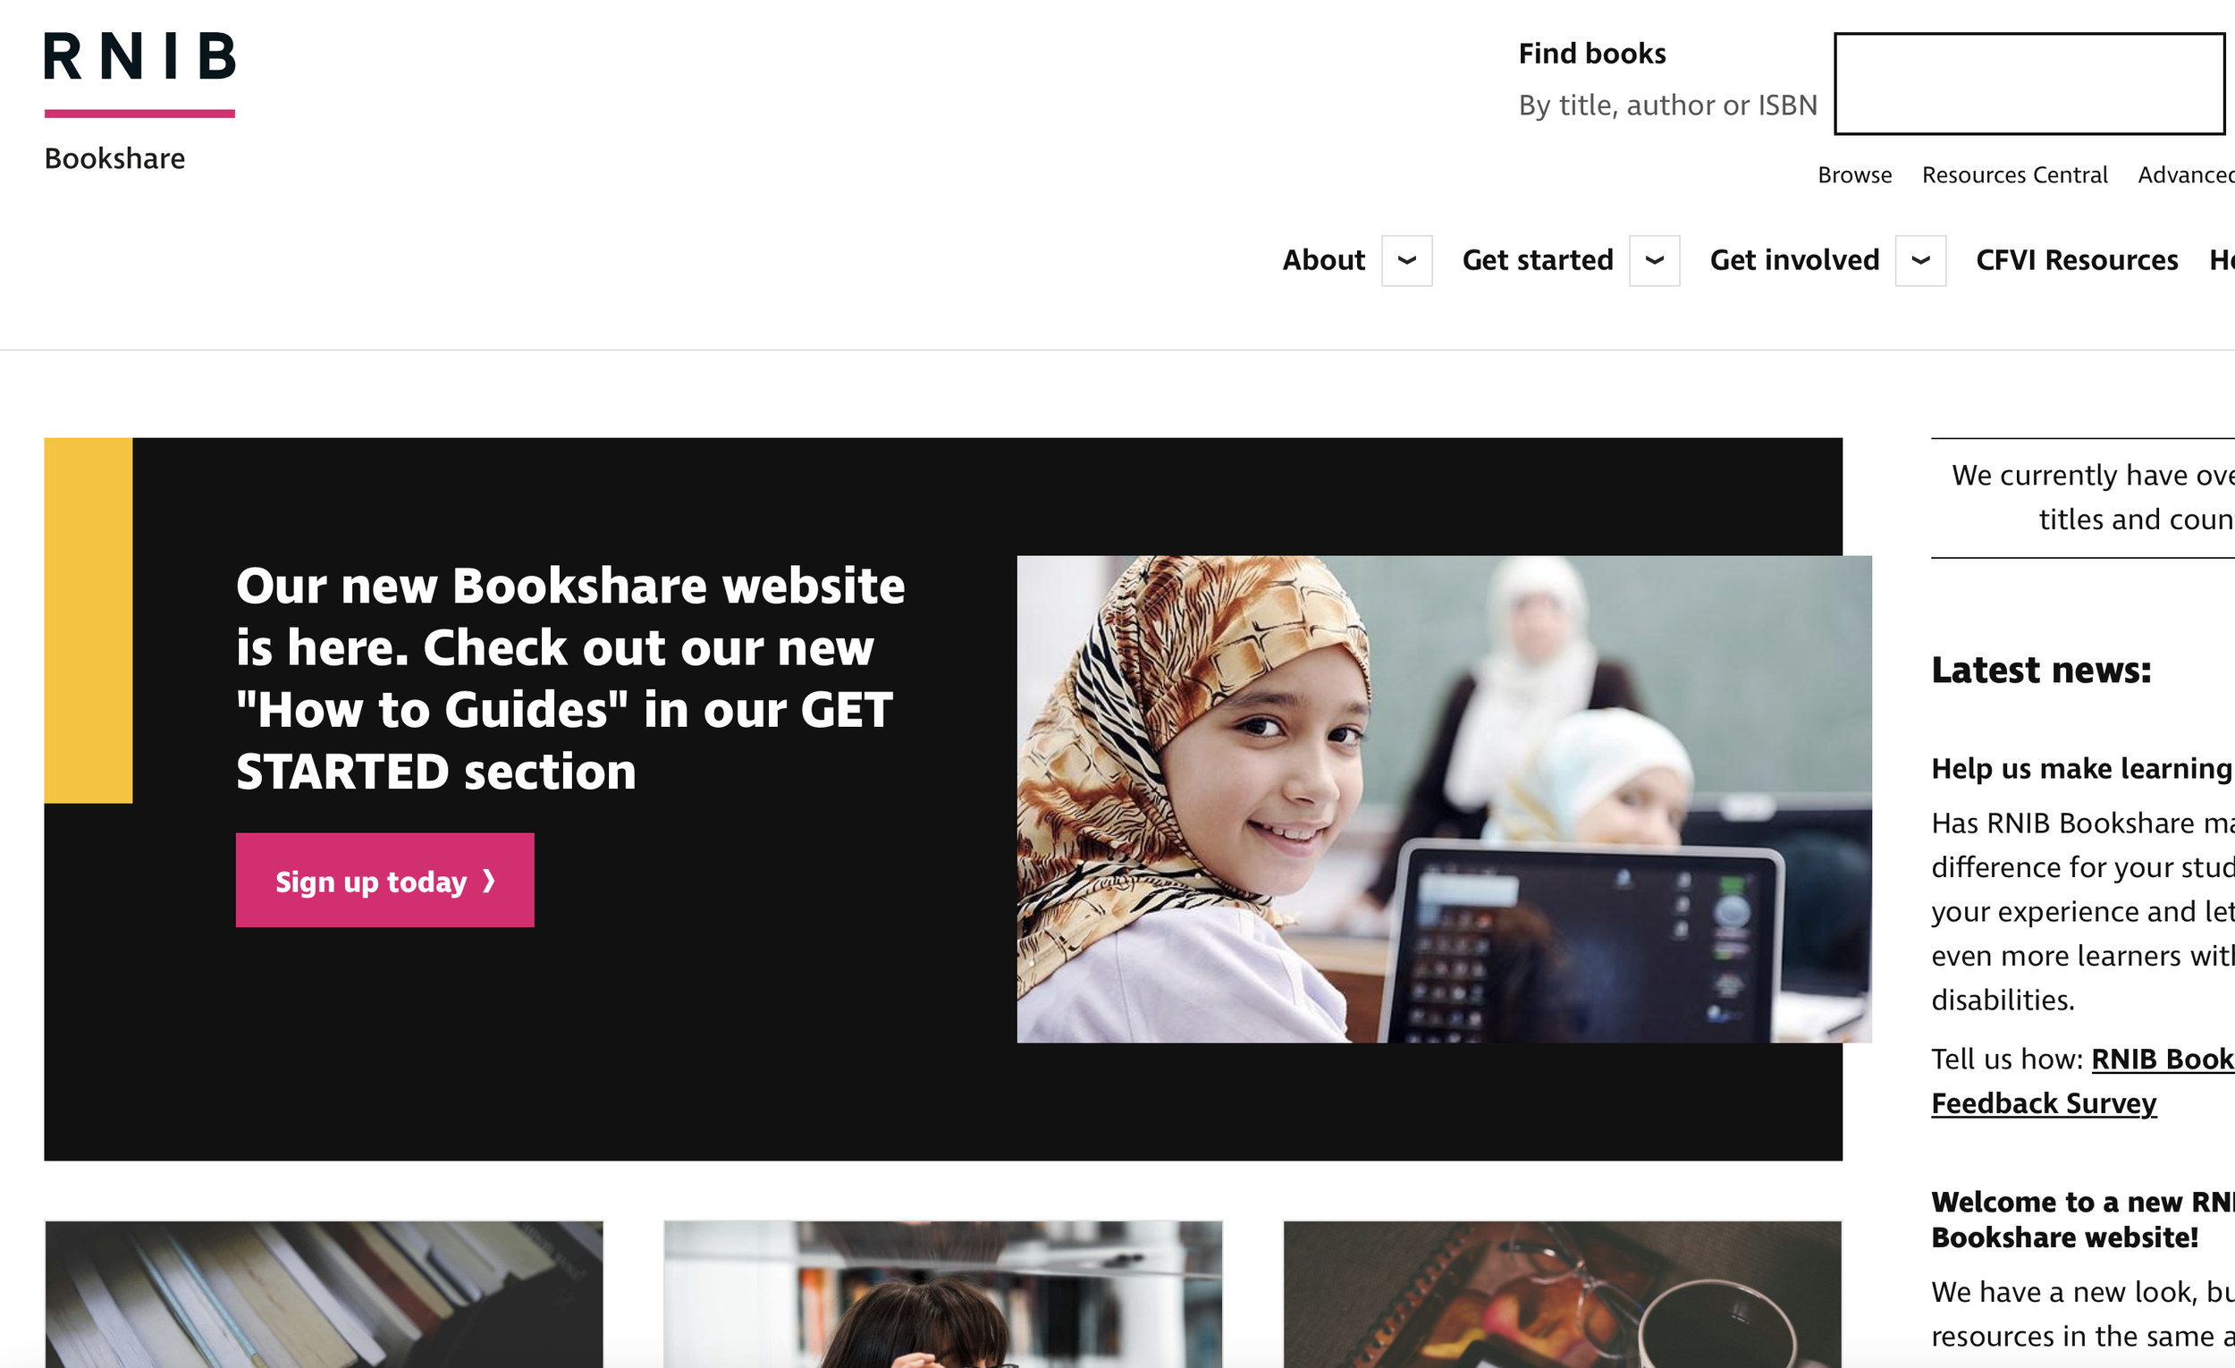
Task: Open CFVI Resources page
Action: click(2076, 260)
